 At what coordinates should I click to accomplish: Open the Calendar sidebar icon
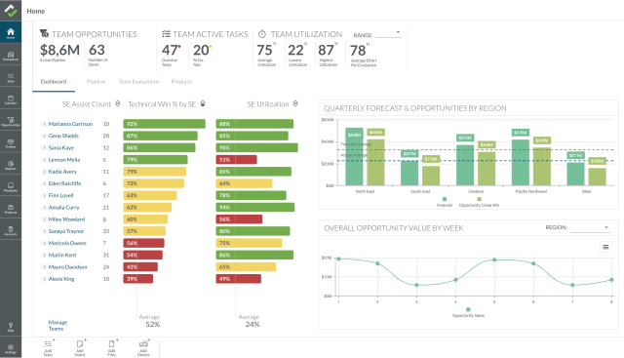pos(11,99)
